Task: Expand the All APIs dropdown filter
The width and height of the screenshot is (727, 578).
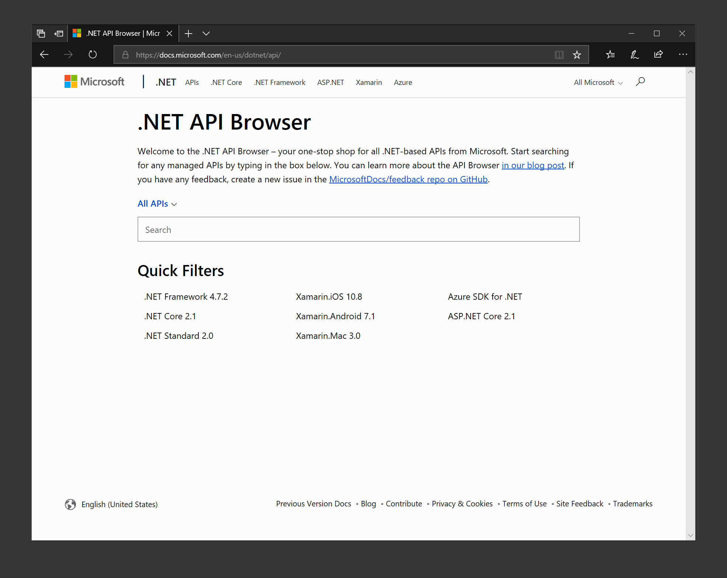Action: click(156, 203)
